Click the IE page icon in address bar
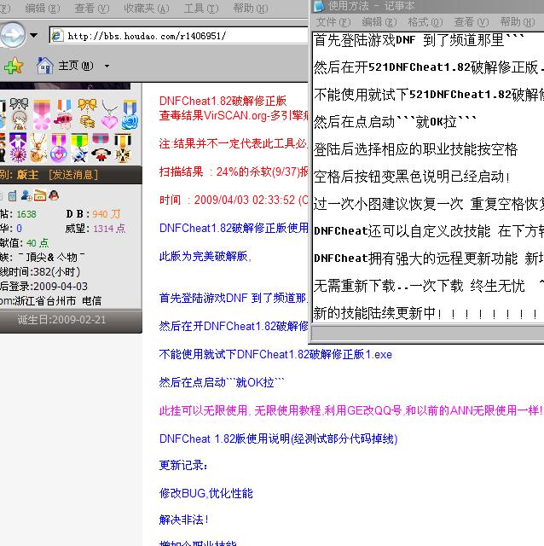544x546 pixels. click(57, 36)
